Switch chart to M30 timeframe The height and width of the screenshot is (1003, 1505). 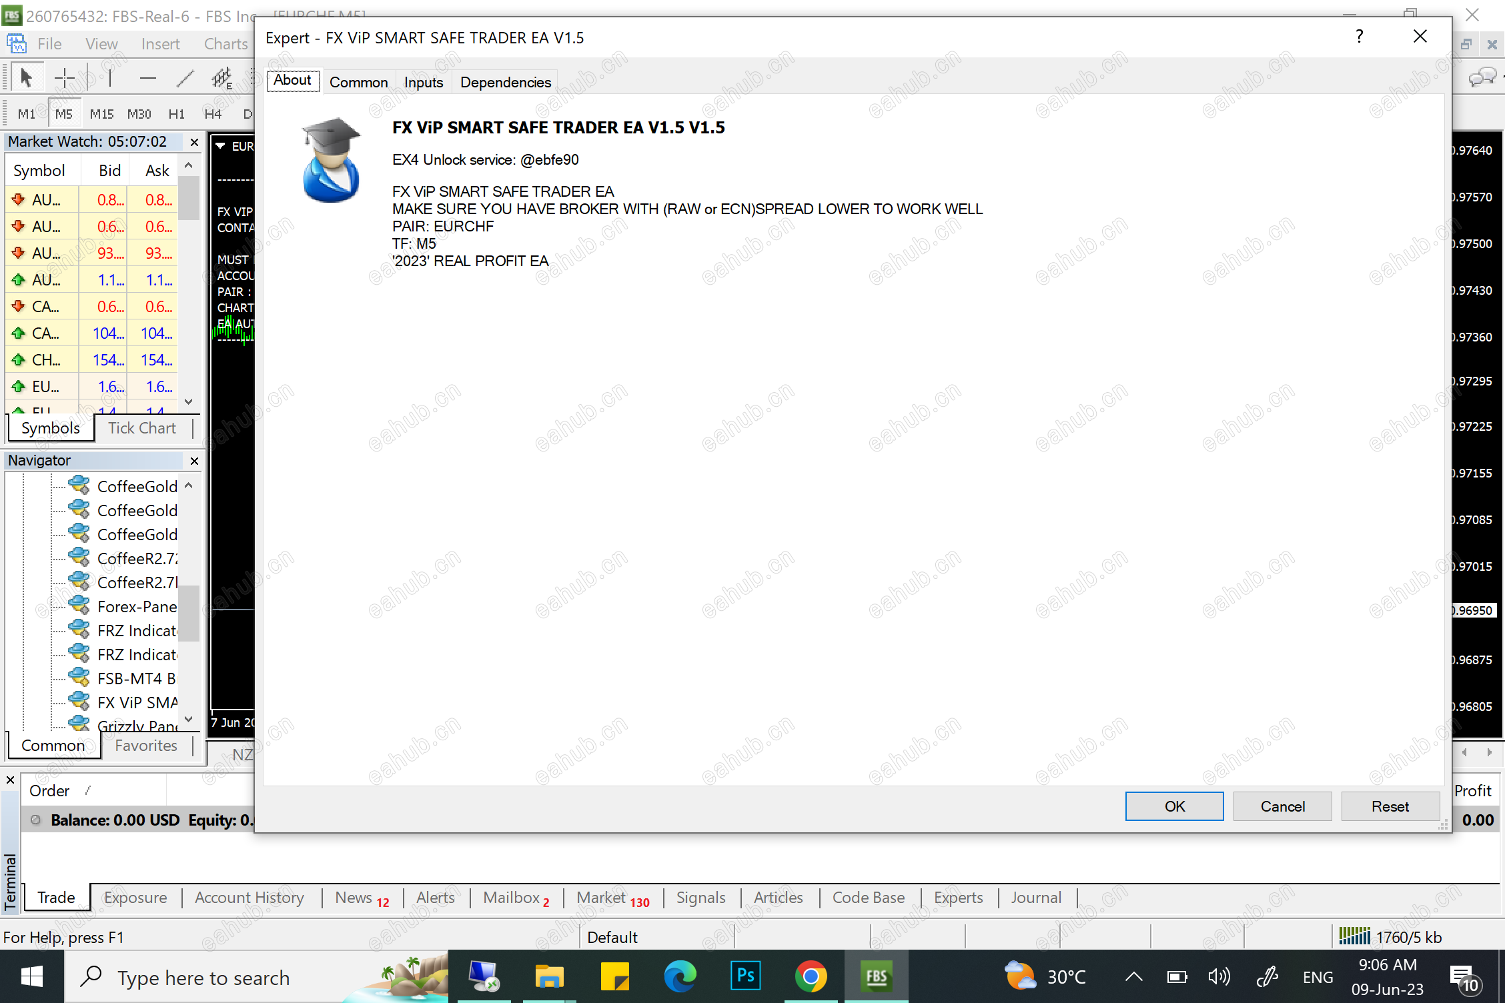click(139, 113)
